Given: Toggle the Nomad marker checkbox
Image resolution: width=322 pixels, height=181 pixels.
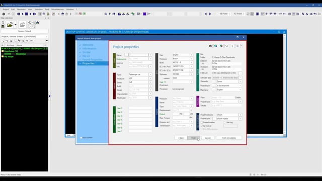Looking at the screenshot, I should pos(202,122).
